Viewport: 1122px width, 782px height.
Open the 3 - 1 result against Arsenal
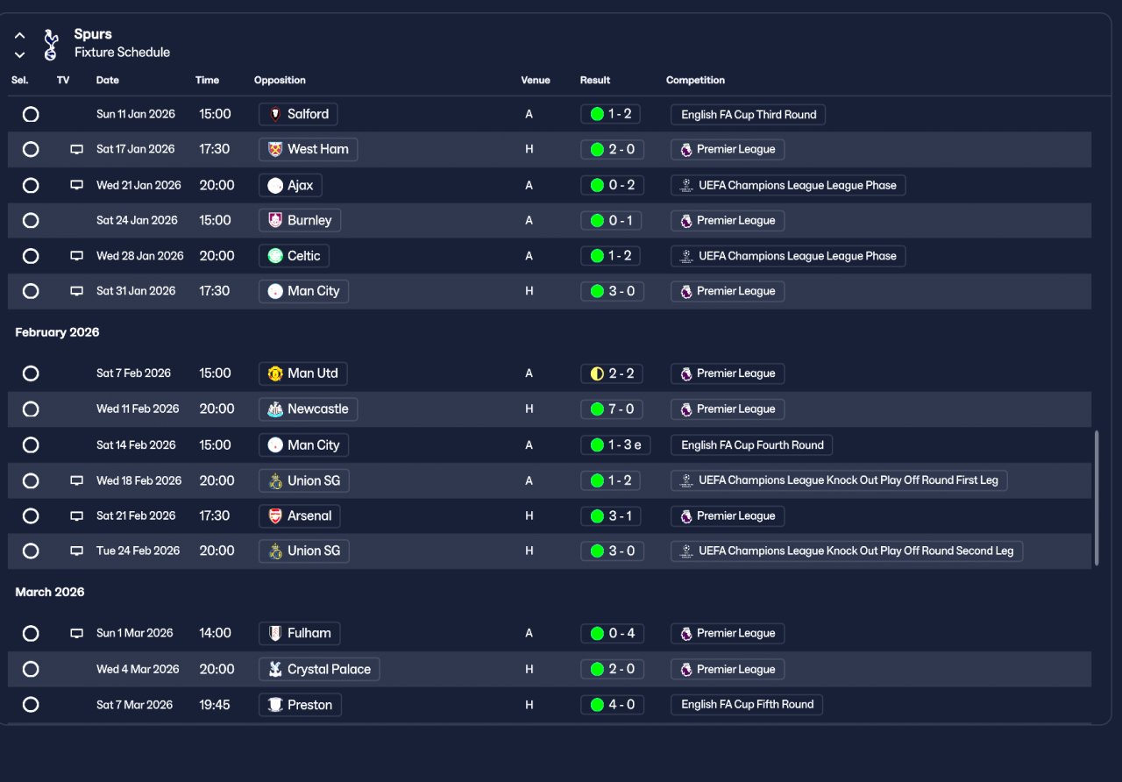(x=612, y=515)
